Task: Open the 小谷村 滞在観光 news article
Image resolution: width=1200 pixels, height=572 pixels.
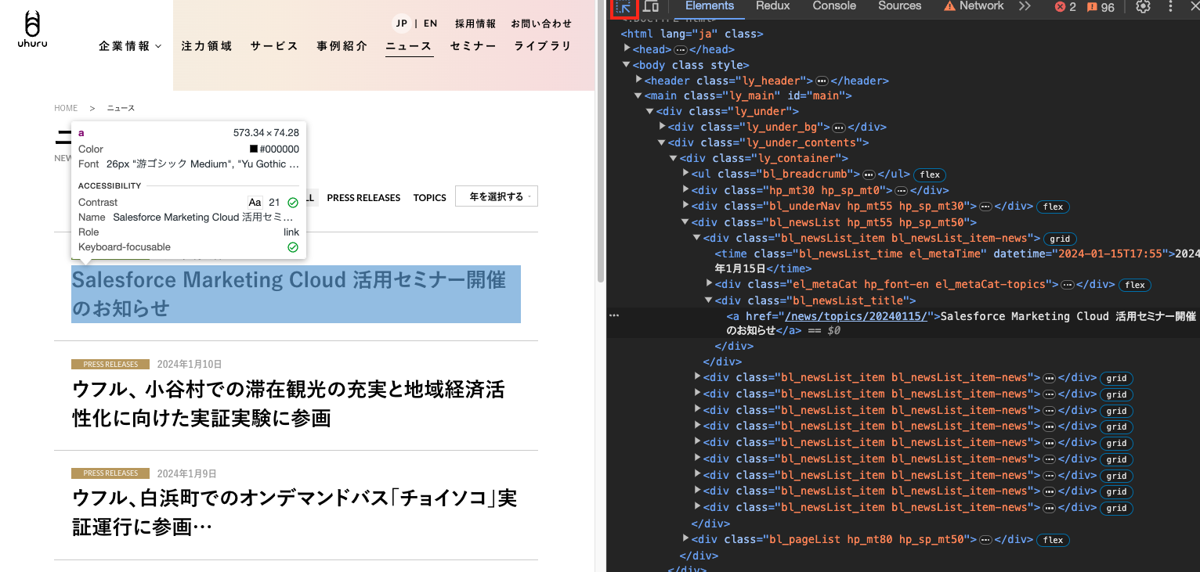Action: [288, 404]
